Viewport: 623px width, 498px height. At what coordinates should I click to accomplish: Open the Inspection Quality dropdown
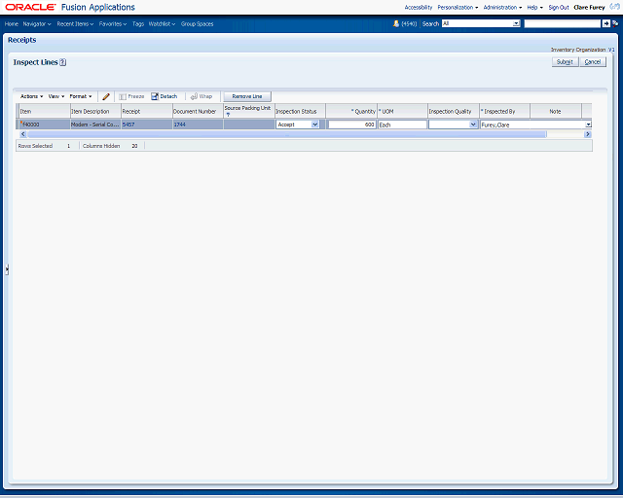pyautogui.click(x=473, y=124)
